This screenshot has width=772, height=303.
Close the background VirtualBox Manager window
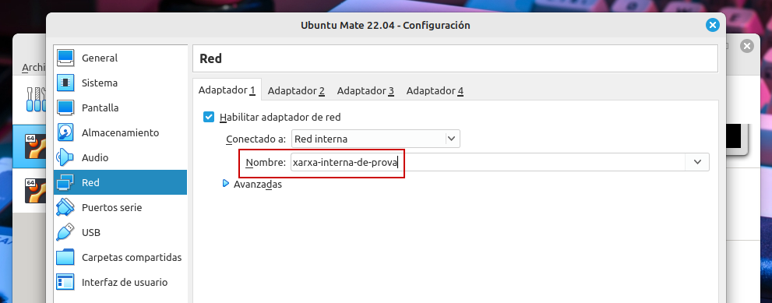pos(747,46)
